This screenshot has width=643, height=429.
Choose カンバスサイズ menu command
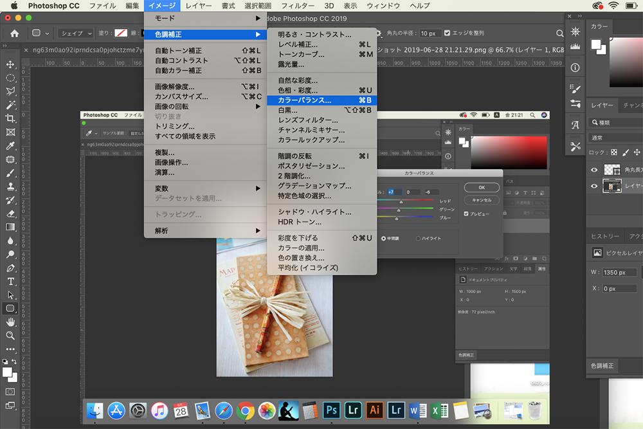click(x=205, y=96)
